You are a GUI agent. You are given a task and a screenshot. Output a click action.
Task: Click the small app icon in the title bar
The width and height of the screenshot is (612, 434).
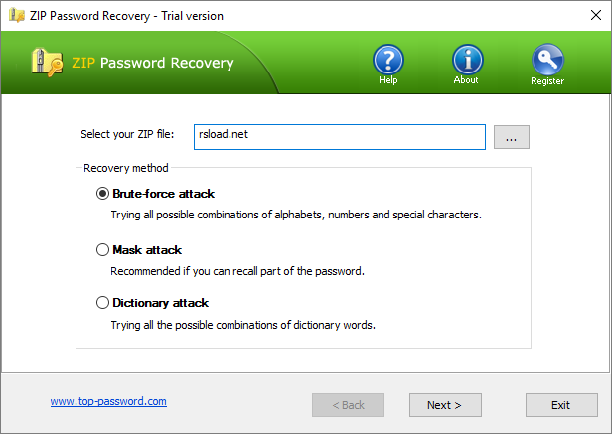pyautogui.click(x=17, y=15)
